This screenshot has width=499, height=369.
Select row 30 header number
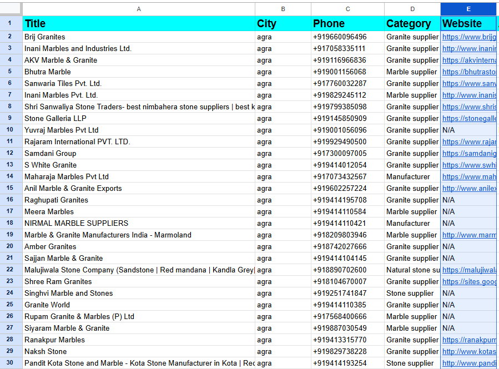coord(10,363)
